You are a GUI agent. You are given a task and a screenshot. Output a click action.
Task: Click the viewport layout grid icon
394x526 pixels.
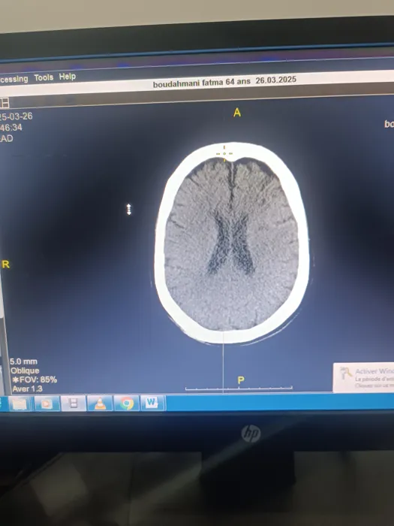click(x=5, y=102)
